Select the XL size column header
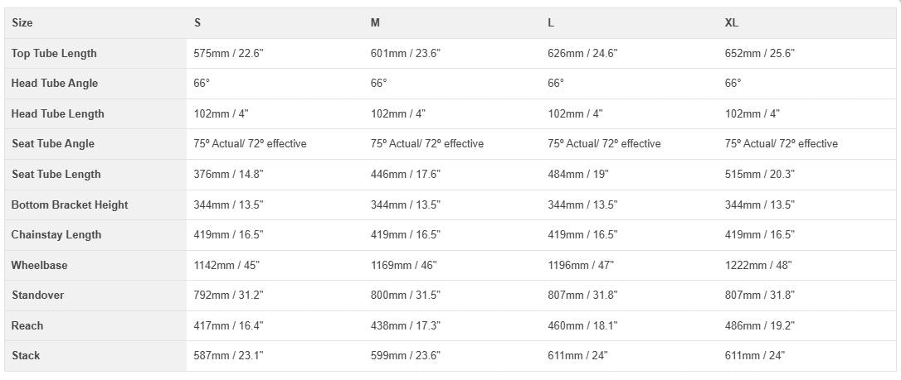 (x=731, y=23)
